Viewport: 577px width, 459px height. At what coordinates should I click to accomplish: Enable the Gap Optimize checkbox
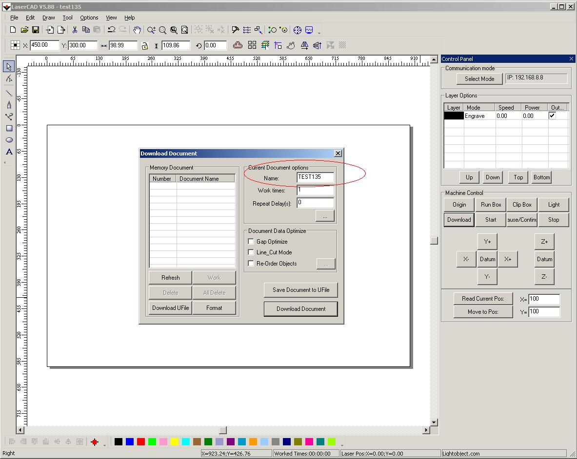pyautogui.click(x=251, y=242)
